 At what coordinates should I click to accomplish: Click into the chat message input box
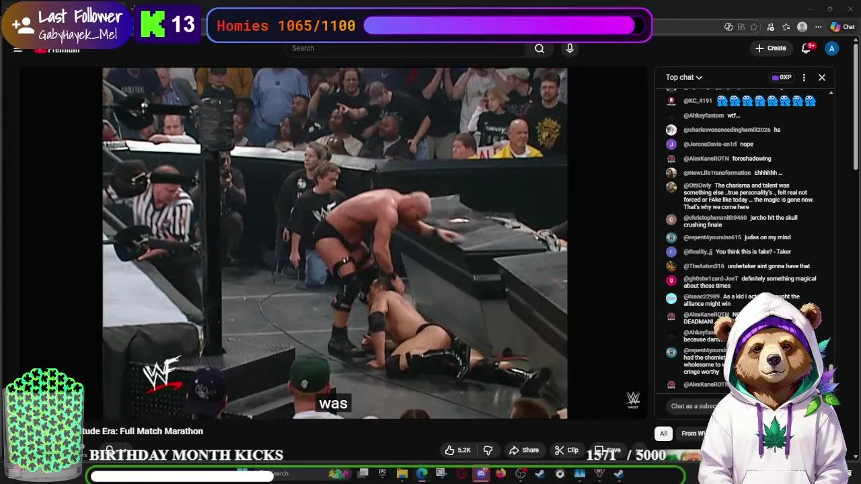coord(693,406)
